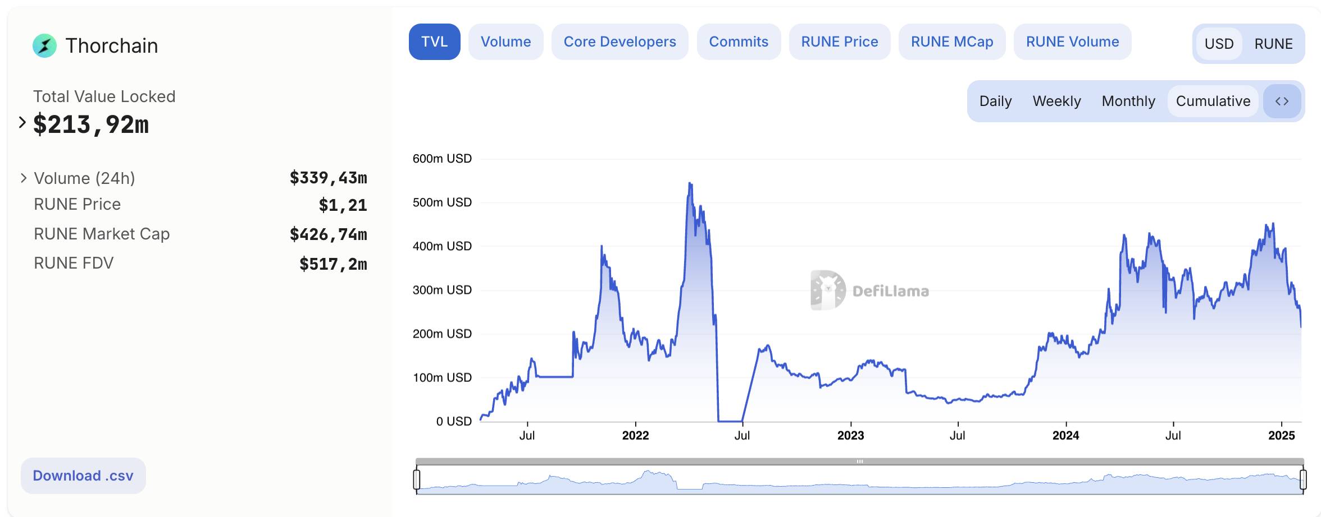This screenshot has height=517, width=1321.
Task: Grab the left range slider handle
Action: [417, 479]
